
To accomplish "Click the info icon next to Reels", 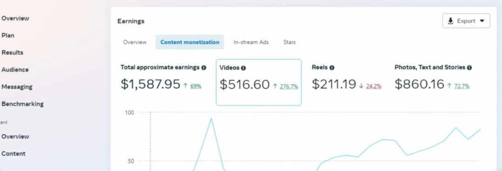I will click(x=332, y=67).
